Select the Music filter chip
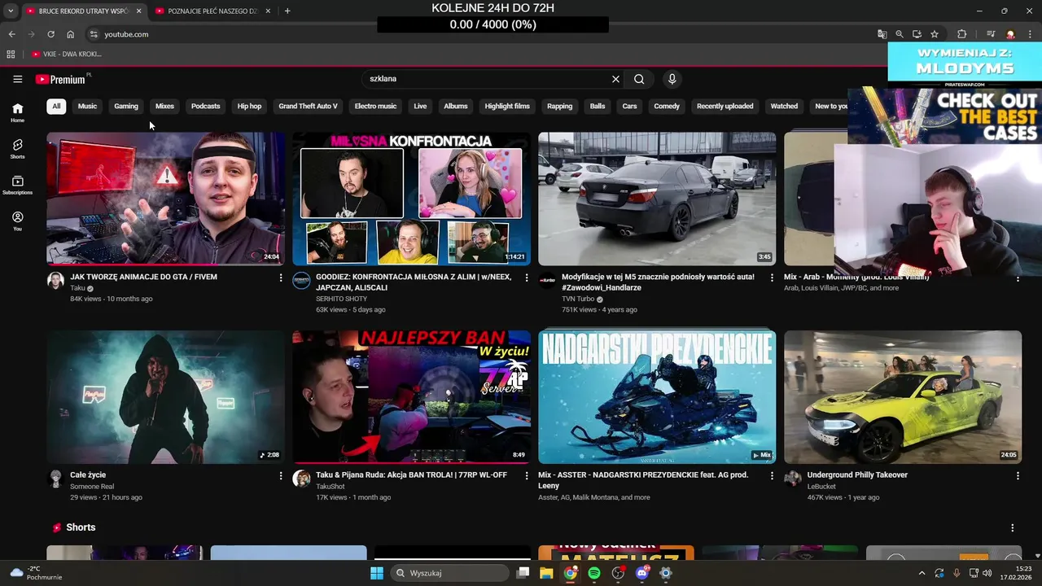Image resolution: width=1042 pixels, height=586 pixels. pyautogui.click(x=87, y=106)
